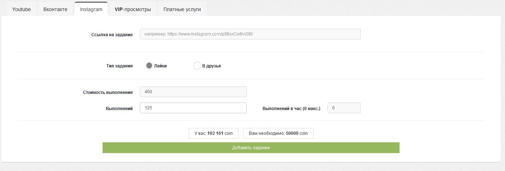The image size is (505, 171).
Task: Click the Вам необходимо 50000 coin box
Action: [x=278, y=133]
